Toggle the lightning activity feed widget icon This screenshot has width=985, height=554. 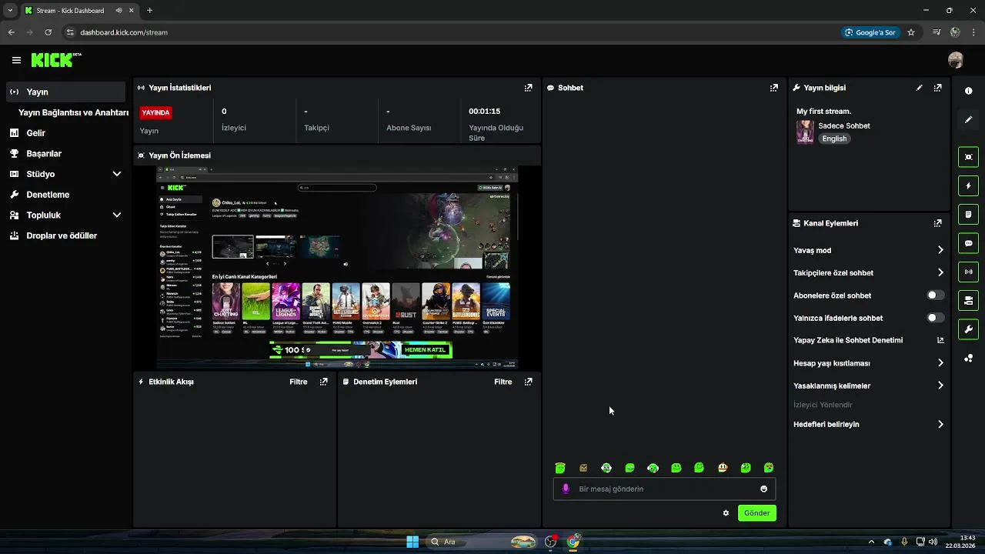pyautogui.click(x=968, y=185)
